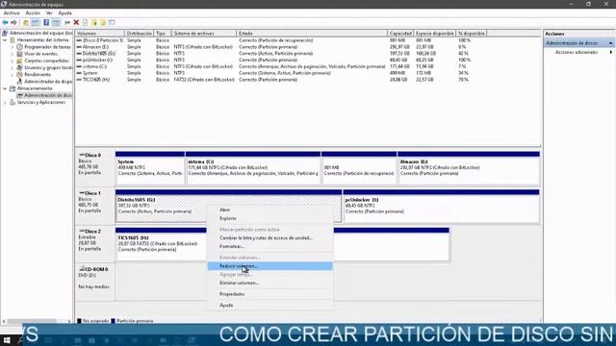Choose Eliminar volumen in the context menu
Screen dimensions: 616x346
[x=269, y=283]
